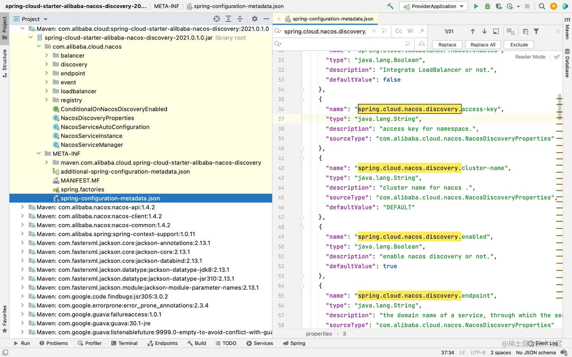The width and height of the screenshot is (572, 357).
Task: Enable Regex search option
Action: (x=421, y=31)
